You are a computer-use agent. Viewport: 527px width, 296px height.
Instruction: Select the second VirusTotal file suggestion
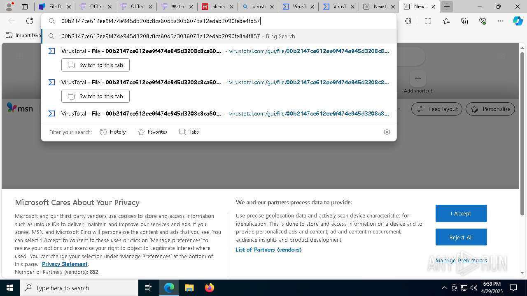pyautogui.click(x=219, y=82)
